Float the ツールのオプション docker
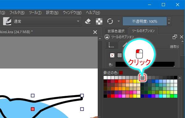 coord(175,37)
